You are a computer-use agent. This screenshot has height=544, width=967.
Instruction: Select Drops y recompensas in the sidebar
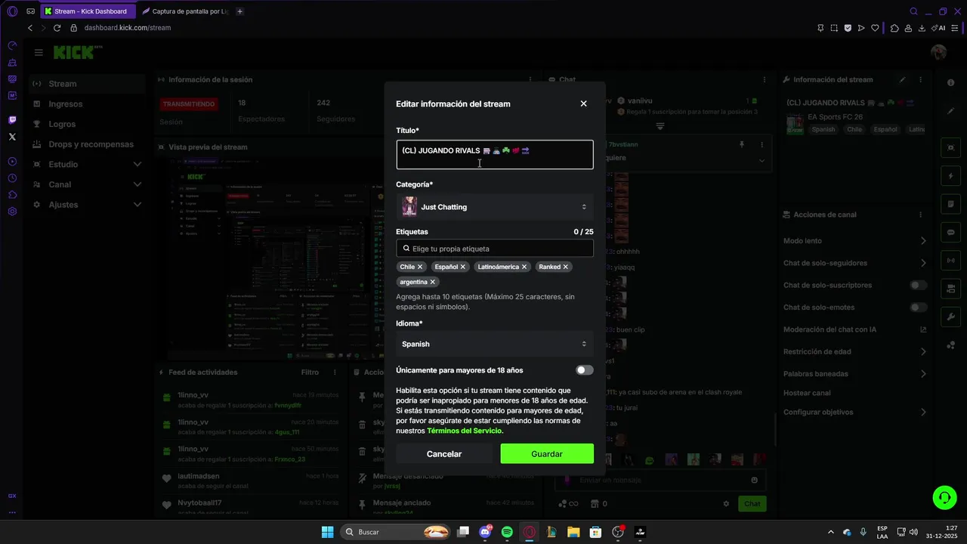click(x=87, y=144)
